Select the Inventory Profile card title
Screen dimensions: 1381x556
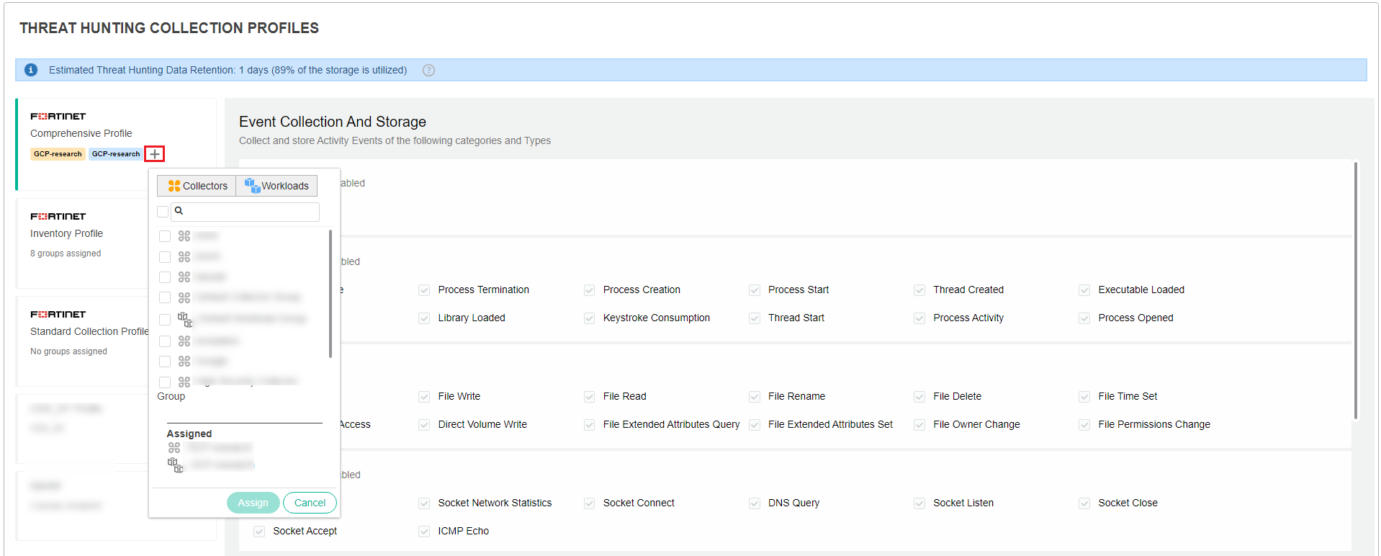pos(66,233)
